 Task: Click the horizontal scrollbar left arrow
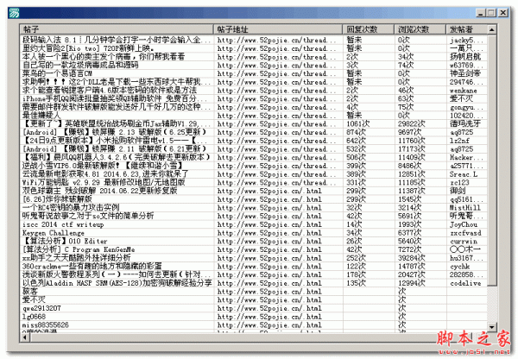(x=25, y=337)
